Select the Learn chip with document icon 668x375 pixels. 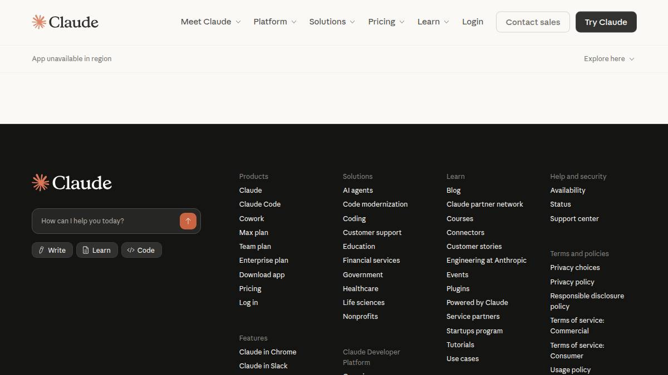coord(97,250)
